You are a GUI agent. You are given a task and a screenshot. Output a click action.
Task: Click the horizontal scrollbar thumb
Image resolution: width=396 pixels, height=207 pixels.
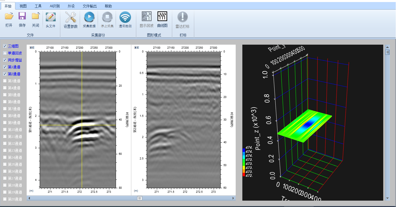pos(140,198)
